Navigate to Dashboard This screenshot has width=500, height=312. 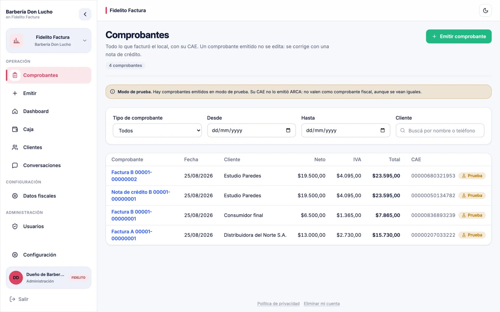pos(49,111)
